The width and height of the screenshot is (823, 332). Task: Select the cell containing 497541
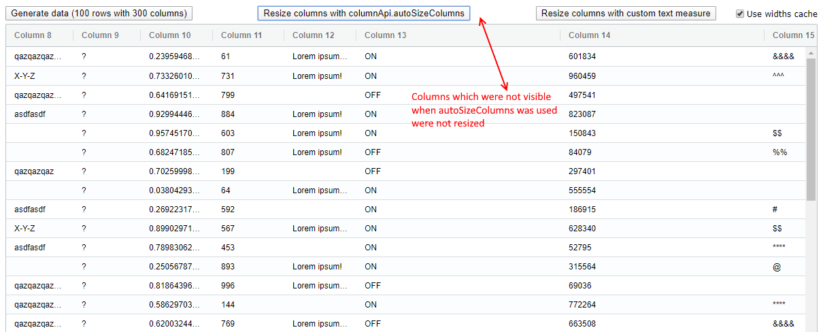(582, 95)
